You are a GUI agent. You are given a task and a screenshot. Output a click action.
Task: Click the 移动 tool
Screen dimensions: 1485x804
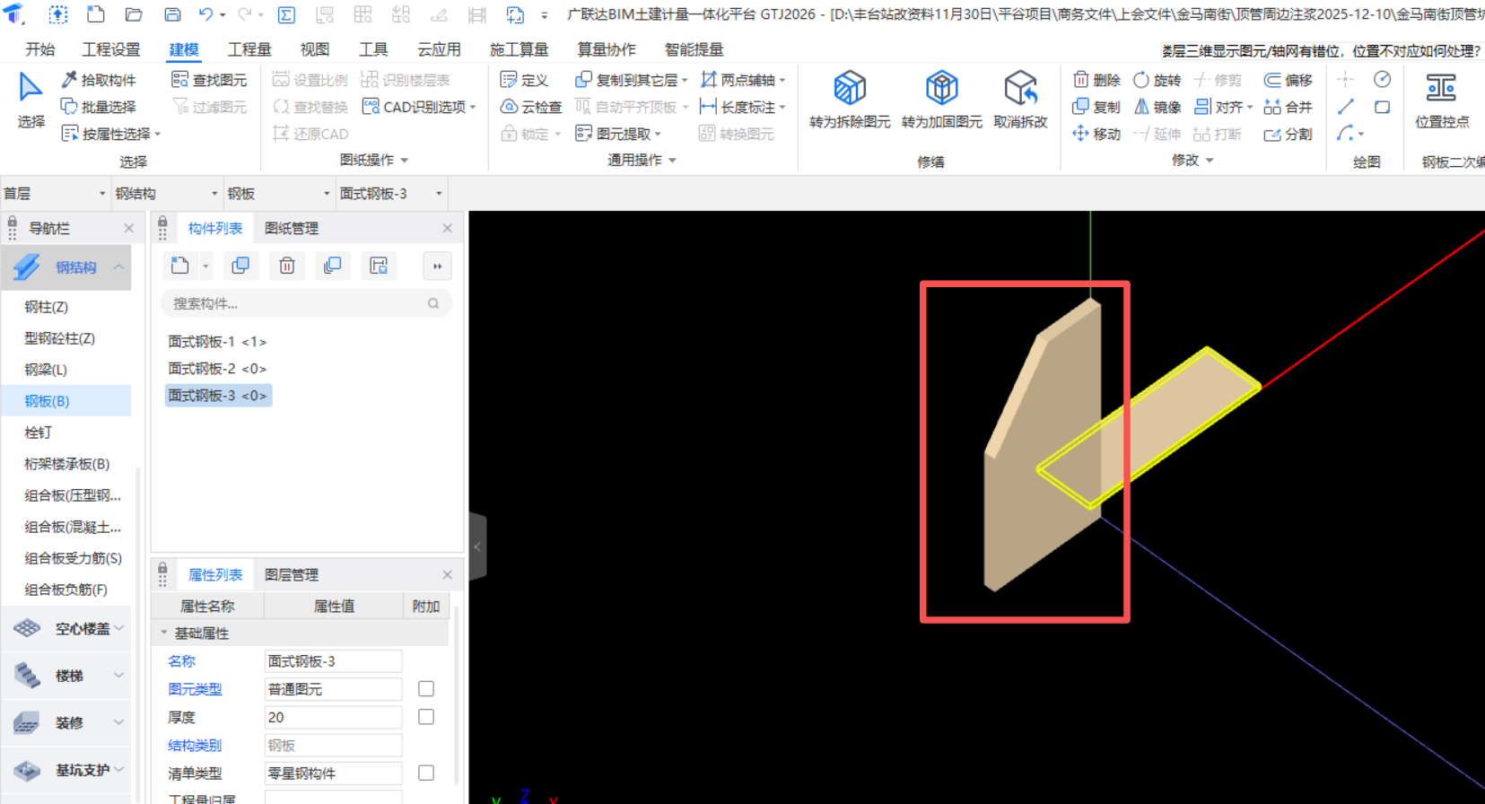pos(1096,134)
